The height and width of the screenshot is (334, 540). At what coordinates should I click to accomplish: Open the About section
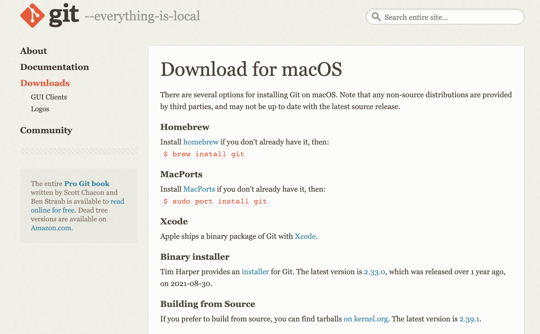click(33, 51)
